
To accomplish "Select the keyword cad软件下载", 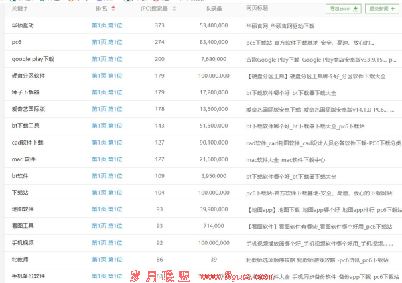I will [x=27, y=143].
